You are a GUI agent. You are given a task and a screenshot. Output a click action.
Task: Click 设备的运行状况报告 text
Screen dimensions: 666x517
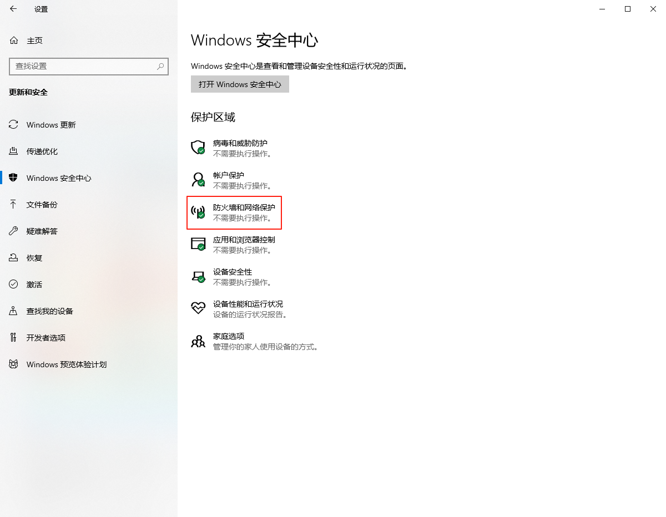tap(250, 315)
